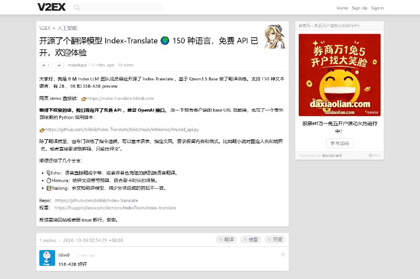Click the '19 views' text

point(125,65)
